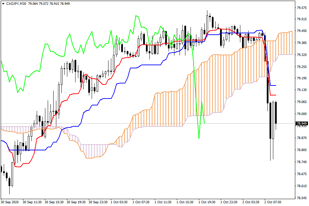Click the end of blue Kijun-sen line
Viewport: 309px width, 206px height.
coord(275,85)
